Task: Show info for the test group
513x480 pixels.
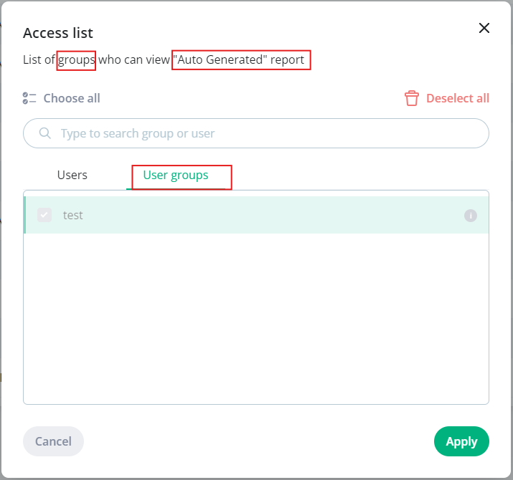Action: [471, 216]
